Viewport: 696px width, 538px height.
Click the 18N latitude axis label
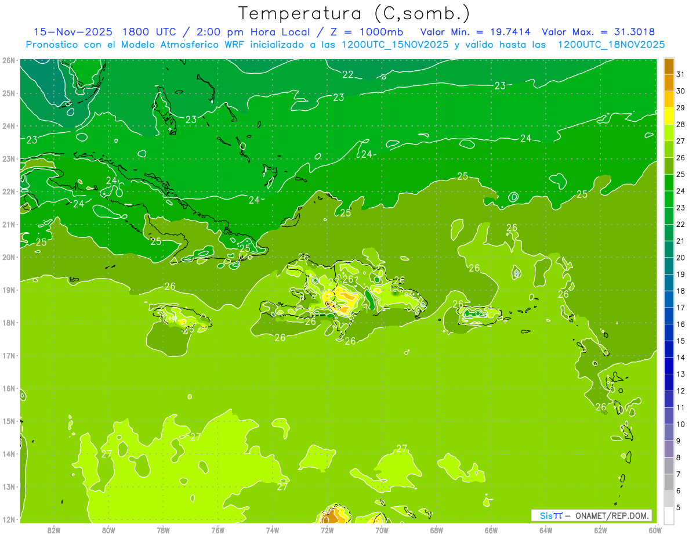[9, 323]
